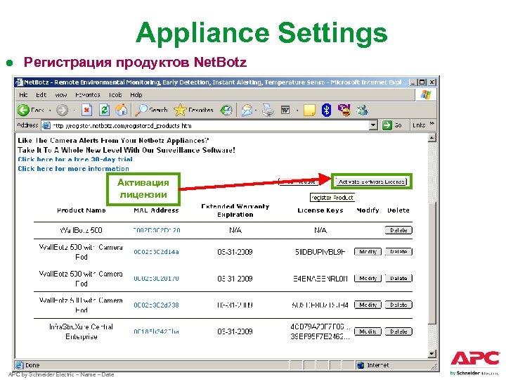
Task: Open the Help menu
Action: [136, 95]
